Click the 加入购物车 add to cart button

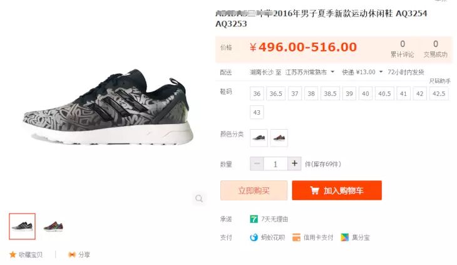pos(337,190)
